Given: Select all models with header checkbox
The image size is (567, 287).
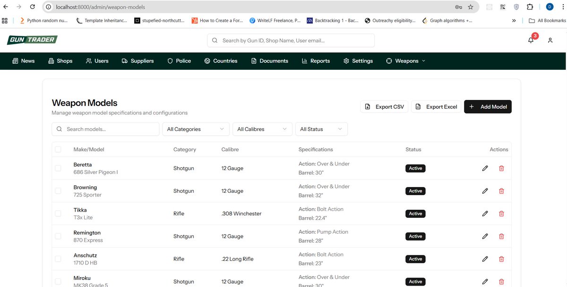Looking at the screenshot, I should click(x=58, y=149).
